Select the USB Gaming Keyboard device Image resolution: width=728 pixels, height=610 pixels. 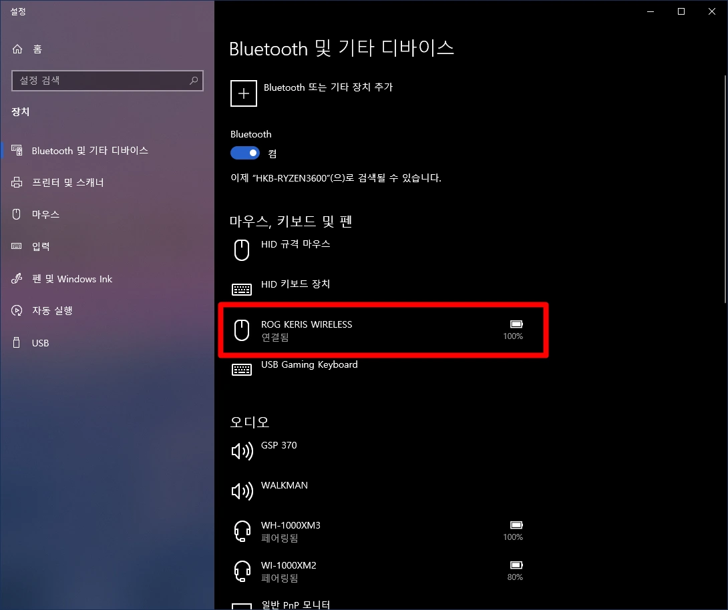380,370
